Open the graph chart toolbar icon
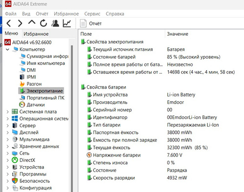 [67, 23]
